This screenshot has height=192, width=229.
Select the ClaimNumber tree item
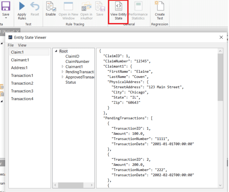click(x=77, y=62)
